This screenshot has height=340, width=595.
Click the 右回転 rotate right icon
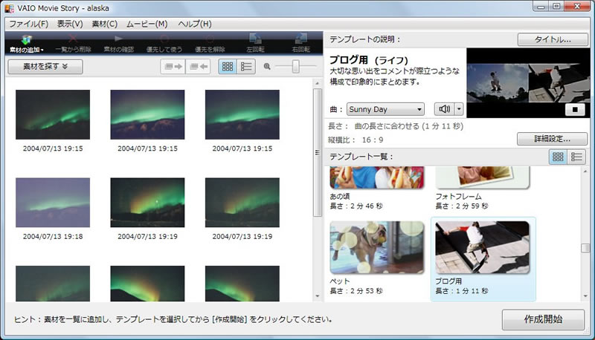tap(301, 39)
